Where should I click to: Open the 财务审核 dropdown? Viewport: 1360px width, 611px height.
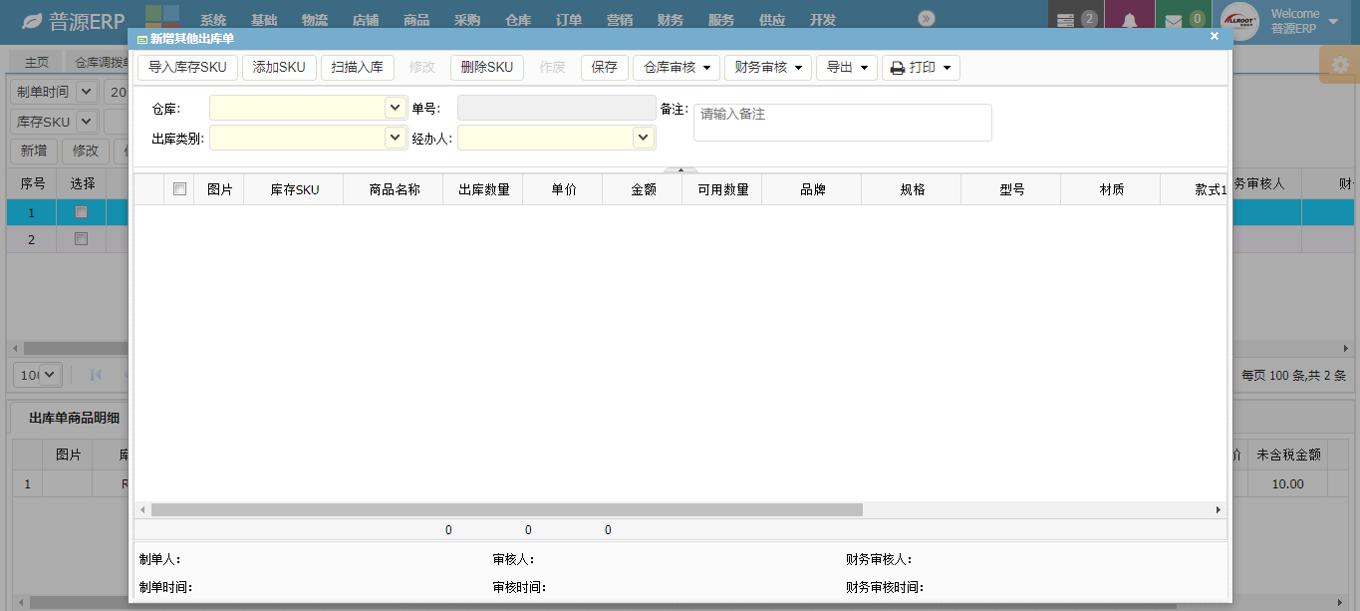click(x=768, y=67)
